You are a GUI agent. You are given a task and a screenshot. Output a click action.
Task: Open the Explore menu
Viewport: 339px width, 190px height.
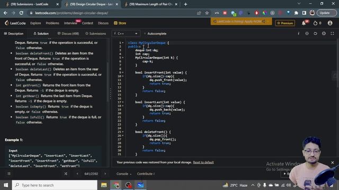[x=35, y=23]
